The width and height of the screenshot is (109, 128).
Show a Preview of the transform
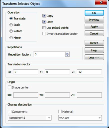(x=94, y=20)
